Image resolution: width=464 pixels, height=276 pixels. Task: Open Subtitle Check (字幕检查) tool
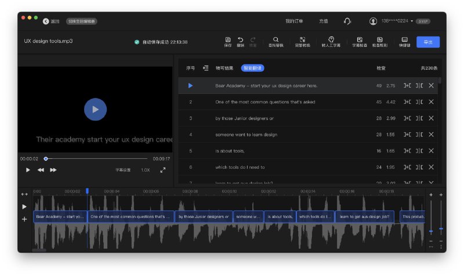[x=360, y=41]
